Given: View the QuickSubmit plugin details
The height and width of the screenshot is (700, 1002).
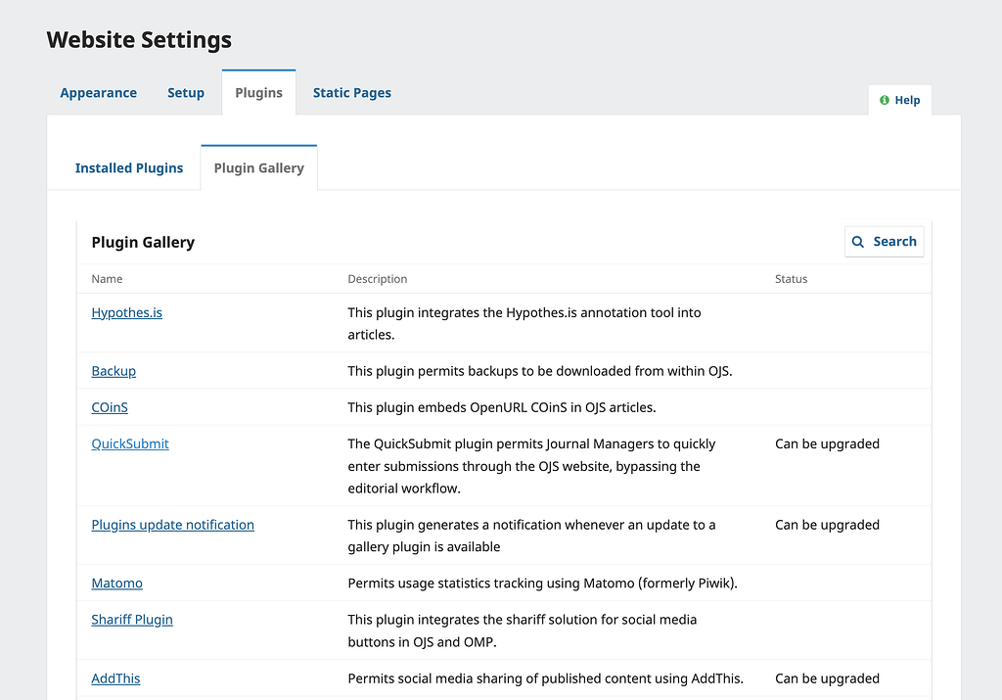Looking at the screenshot, I should coord(130,443).
